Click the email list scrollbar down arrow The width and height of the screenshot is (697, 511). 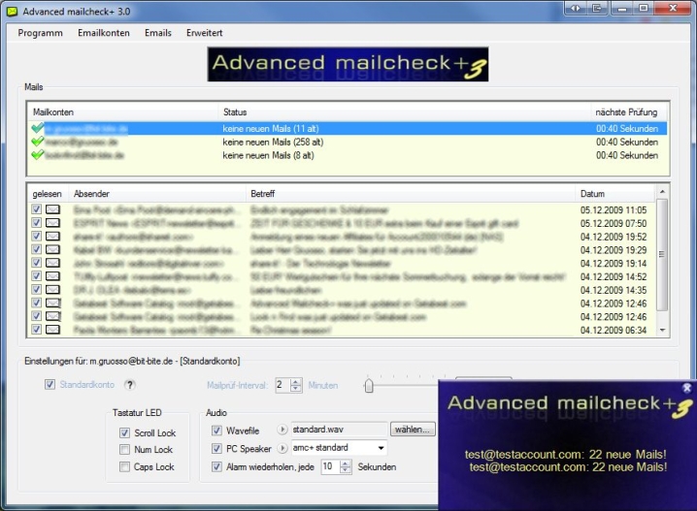[662, 330]
